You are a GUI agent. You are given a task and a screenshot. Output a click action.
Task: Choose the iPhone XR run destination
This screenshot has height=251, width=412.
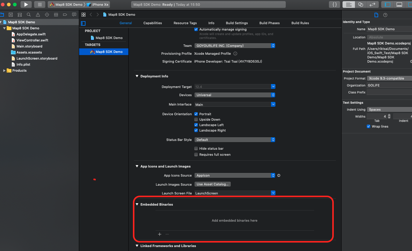[x=98, y=5]
